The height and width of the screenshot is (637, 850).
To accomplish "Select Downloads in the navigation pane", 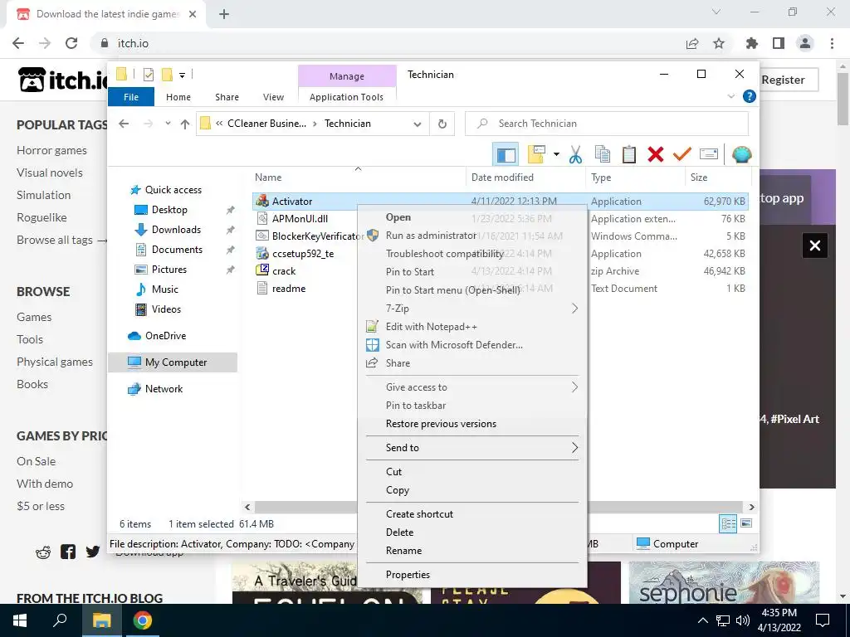I will (176, 230).
